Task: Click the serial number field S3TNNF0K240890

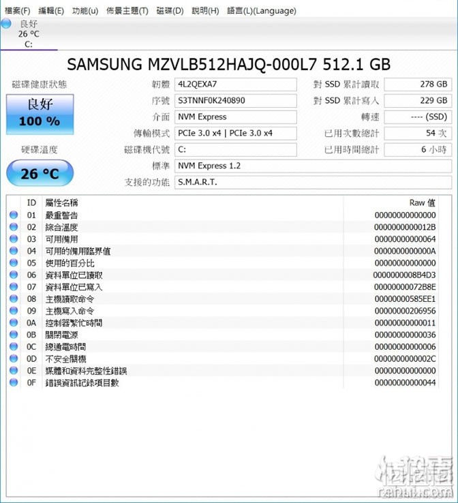Action: (235, 101)
